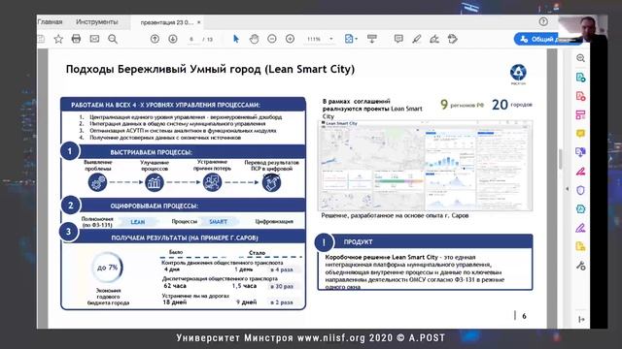Click the ПОЛУЧАЕМ РЕЗУЛЬТАТЫ heading
This screenshot has width=622, height=349.
[185, 238]
